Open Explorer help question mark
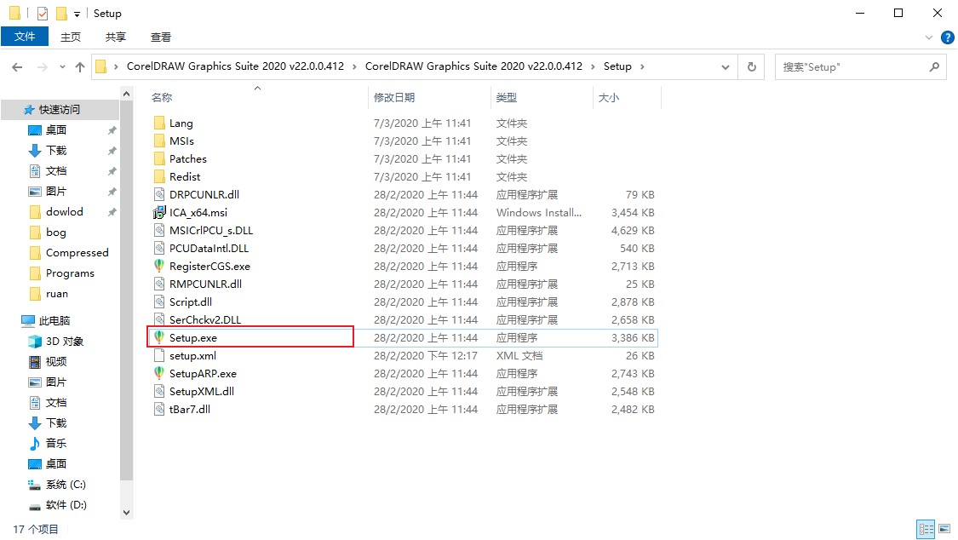This screenshot has height=540, width=958. (x=948, y=37)
